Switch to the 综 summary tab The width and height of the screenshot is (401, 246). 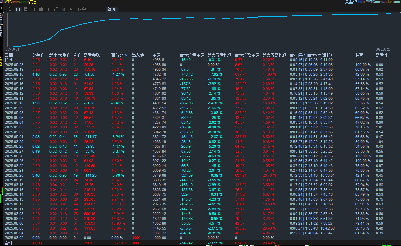[x=11, y=10]
